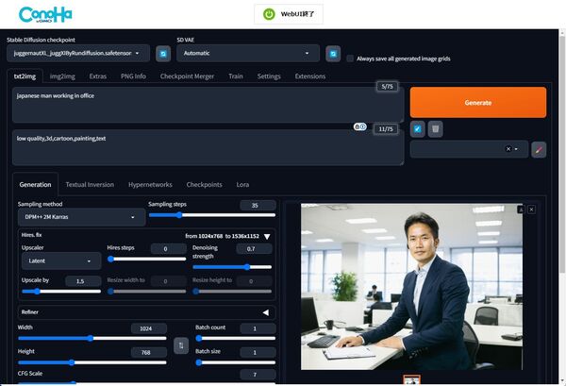Expand the Refiner section
The height and width of the screenshot is (386, 566).
266,312
